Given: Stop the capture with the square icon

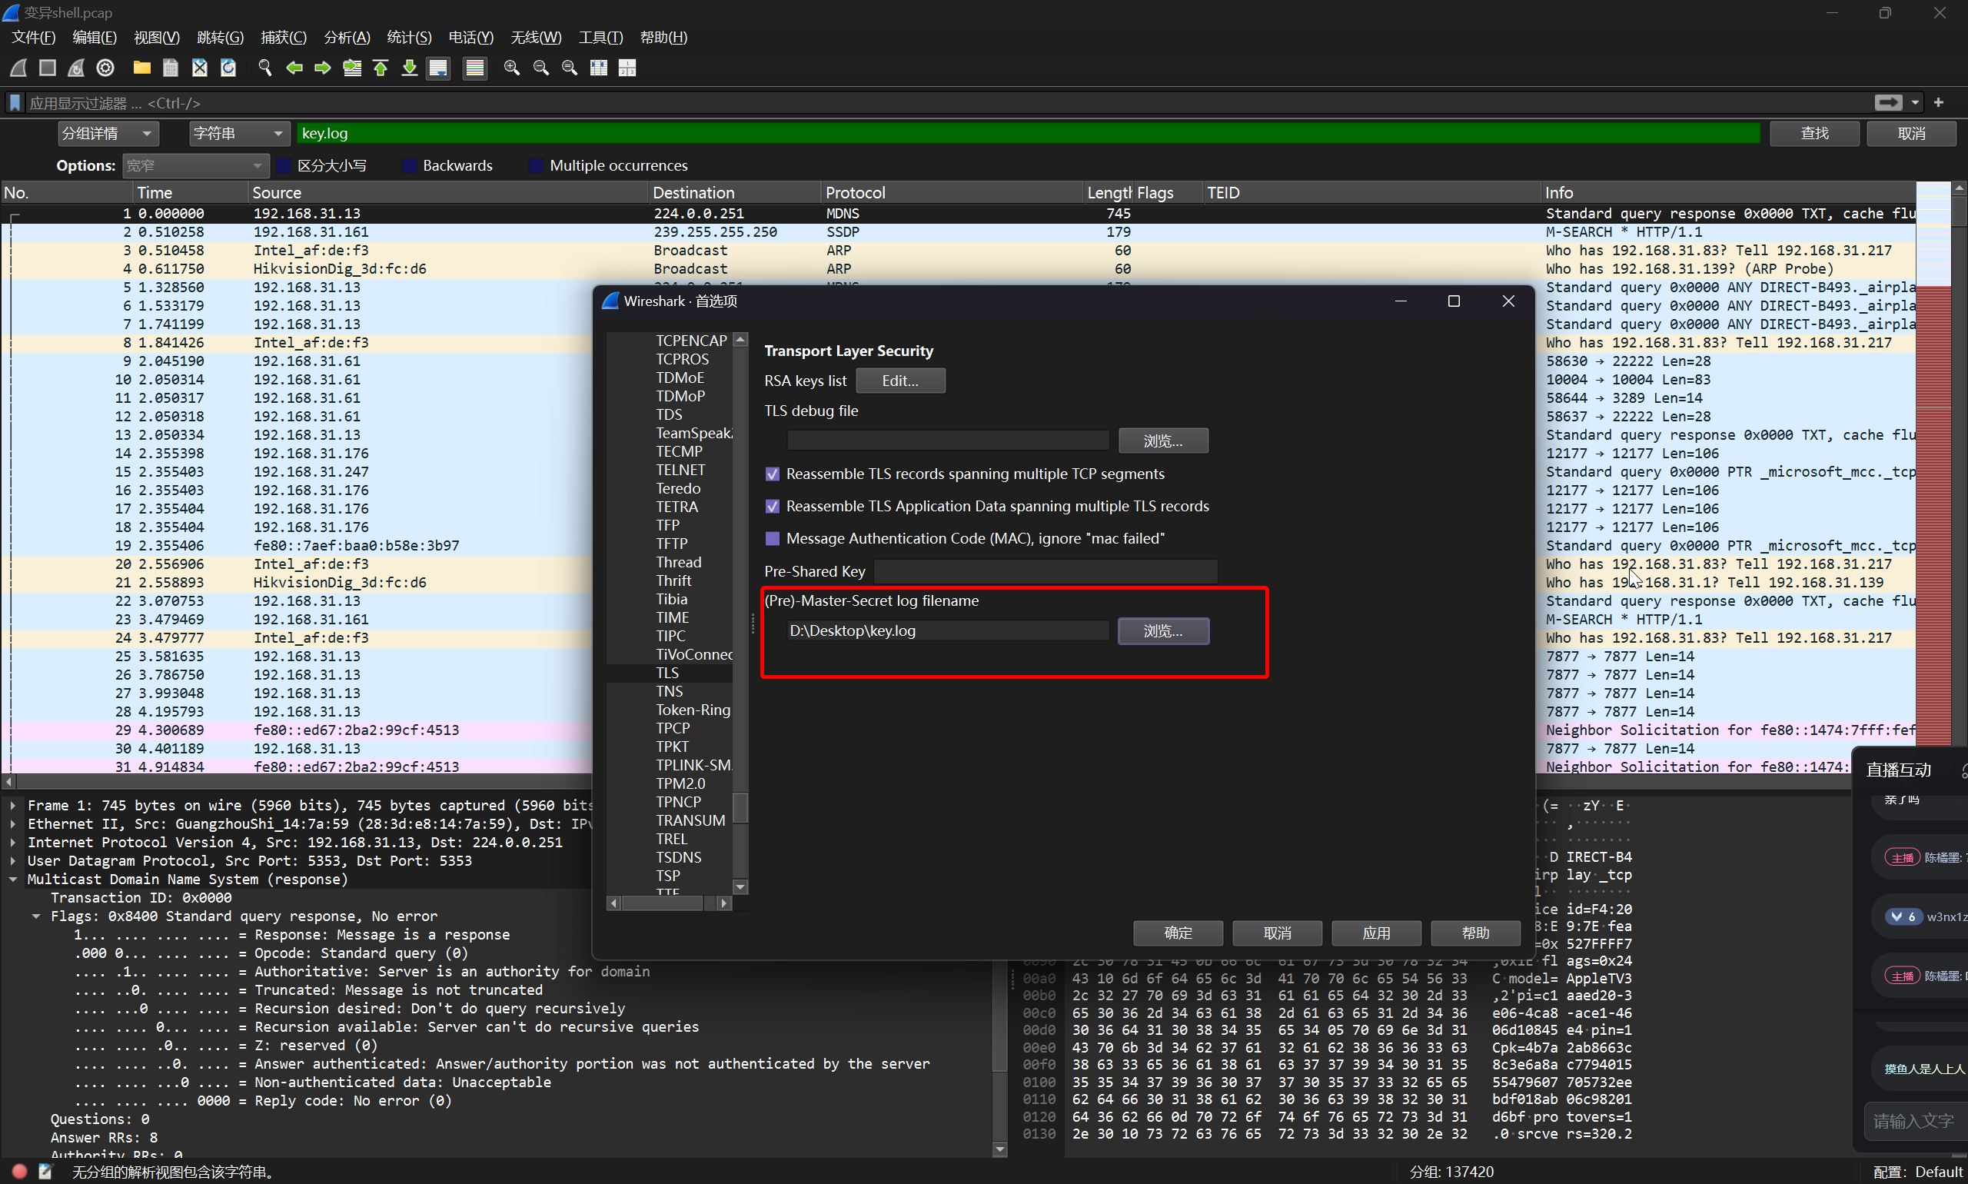Looking at the screenshot, I should coord(47,68).
